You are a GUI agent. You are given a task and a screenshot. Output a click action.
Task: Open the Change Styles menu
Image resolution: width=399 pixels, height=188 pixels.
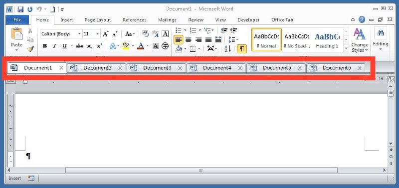tap(360, 40)
